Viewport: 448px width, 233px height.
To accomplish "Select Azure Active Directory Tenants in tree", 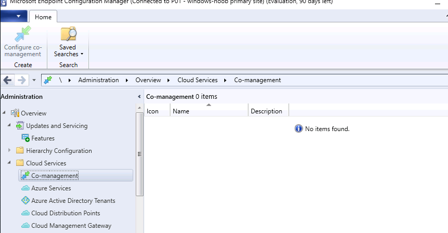I will pyautogui.click(x=73, y=201).
